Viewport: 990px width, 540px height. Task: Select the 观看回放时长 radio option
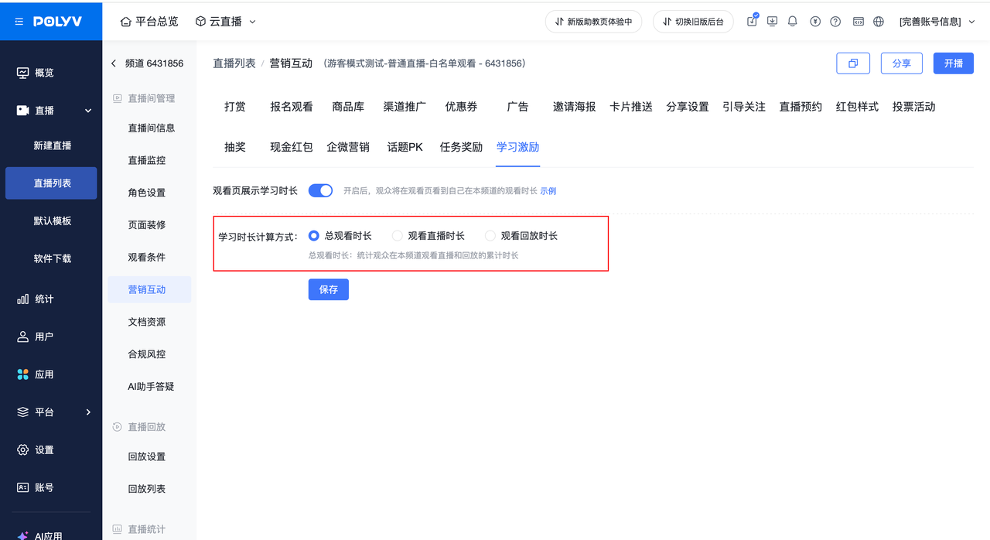tap(490, 235)
